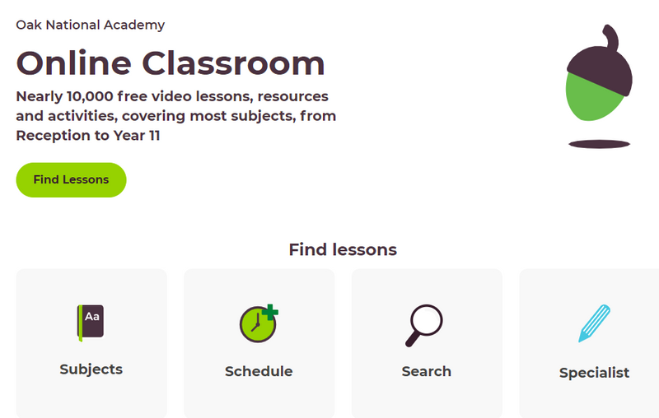Click the Online Classroom heading
The height and width of the screenshot is (418, 659).
coord(171,63)
